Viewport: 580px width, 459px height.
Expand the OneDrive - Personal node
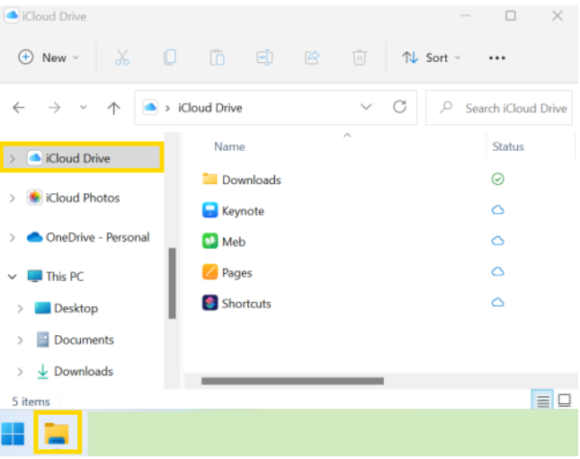[x=13, y=238]
